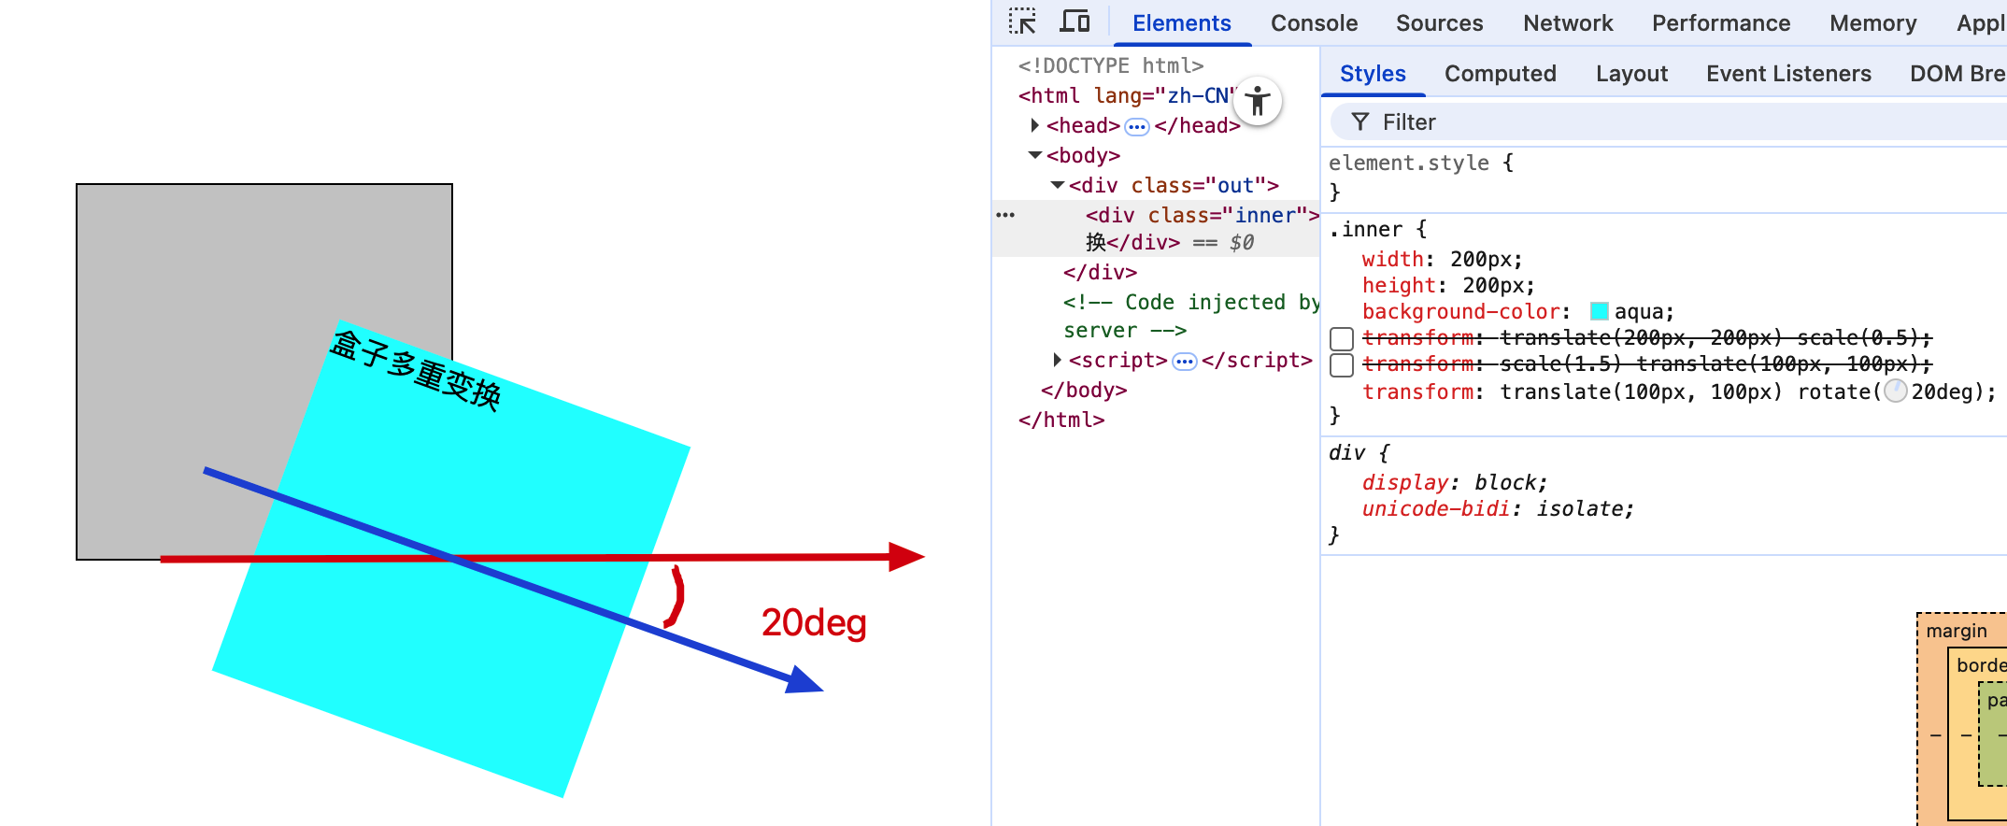2007x826 pixels.
Task: Select the DOM Breakpoints sub-tab
Action: pyautogui.click(x=1957, y=74)
